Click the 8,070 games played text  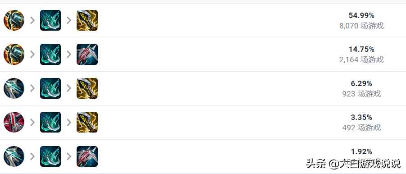tap(361, 26)
